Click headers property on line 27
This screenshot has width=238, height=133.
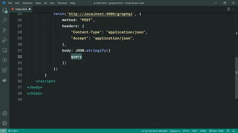[70, 26]
